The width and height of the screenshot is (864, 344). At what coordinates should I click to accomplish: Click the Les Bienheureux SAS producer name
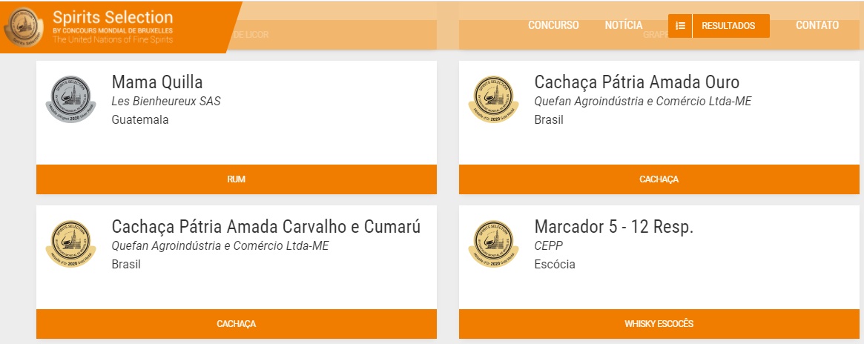point(165,101)
